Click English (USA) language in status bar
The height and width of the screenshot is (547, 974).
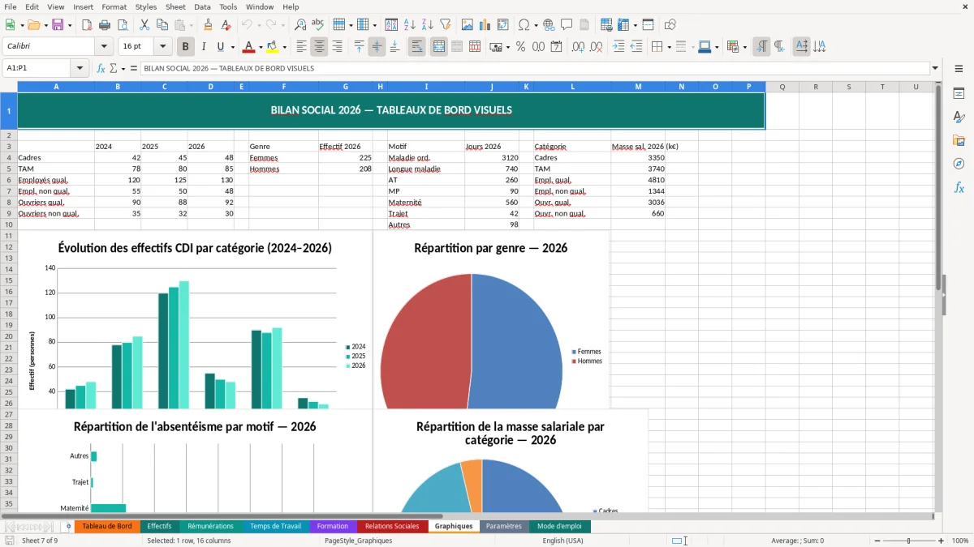click(x=562, y=541)
